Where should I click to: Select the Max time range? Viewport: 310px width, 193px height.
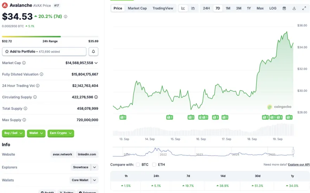point(260,8)
